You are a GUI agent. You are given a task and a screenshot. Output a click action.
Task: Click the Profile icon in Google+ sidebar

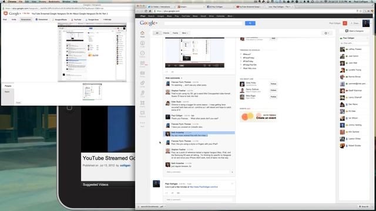click(142, 43)
